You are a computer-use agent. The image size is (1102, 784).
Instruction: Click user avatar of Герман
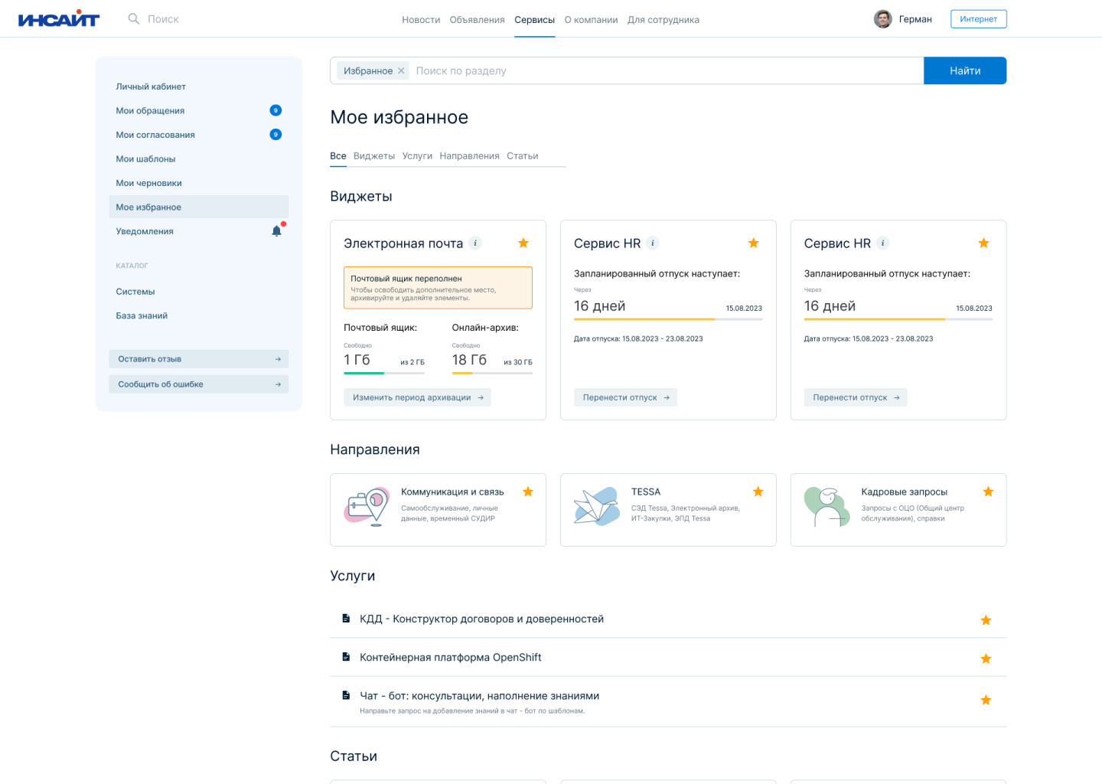pyautogui.click(x=882, y=19)
